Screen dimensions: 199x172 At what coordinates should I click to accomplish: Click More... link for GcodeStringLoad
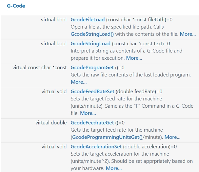tap(134, 58)
